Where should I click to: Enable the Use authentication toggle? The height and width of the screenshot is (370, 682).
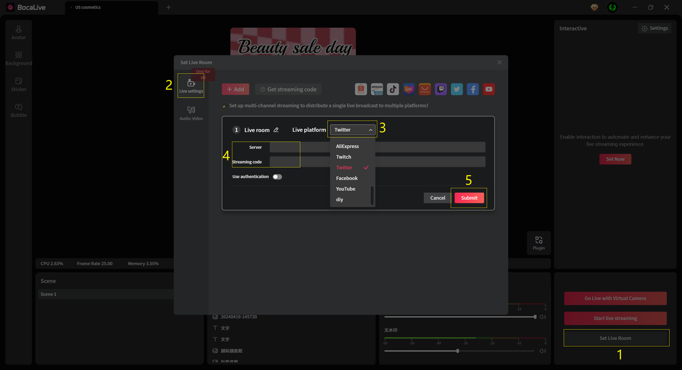[x=277, y=176]
